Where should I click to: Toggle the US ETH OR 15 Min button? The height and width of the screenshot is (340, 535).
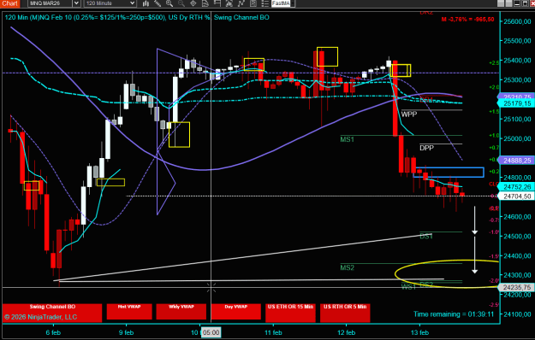coord(290,313)
